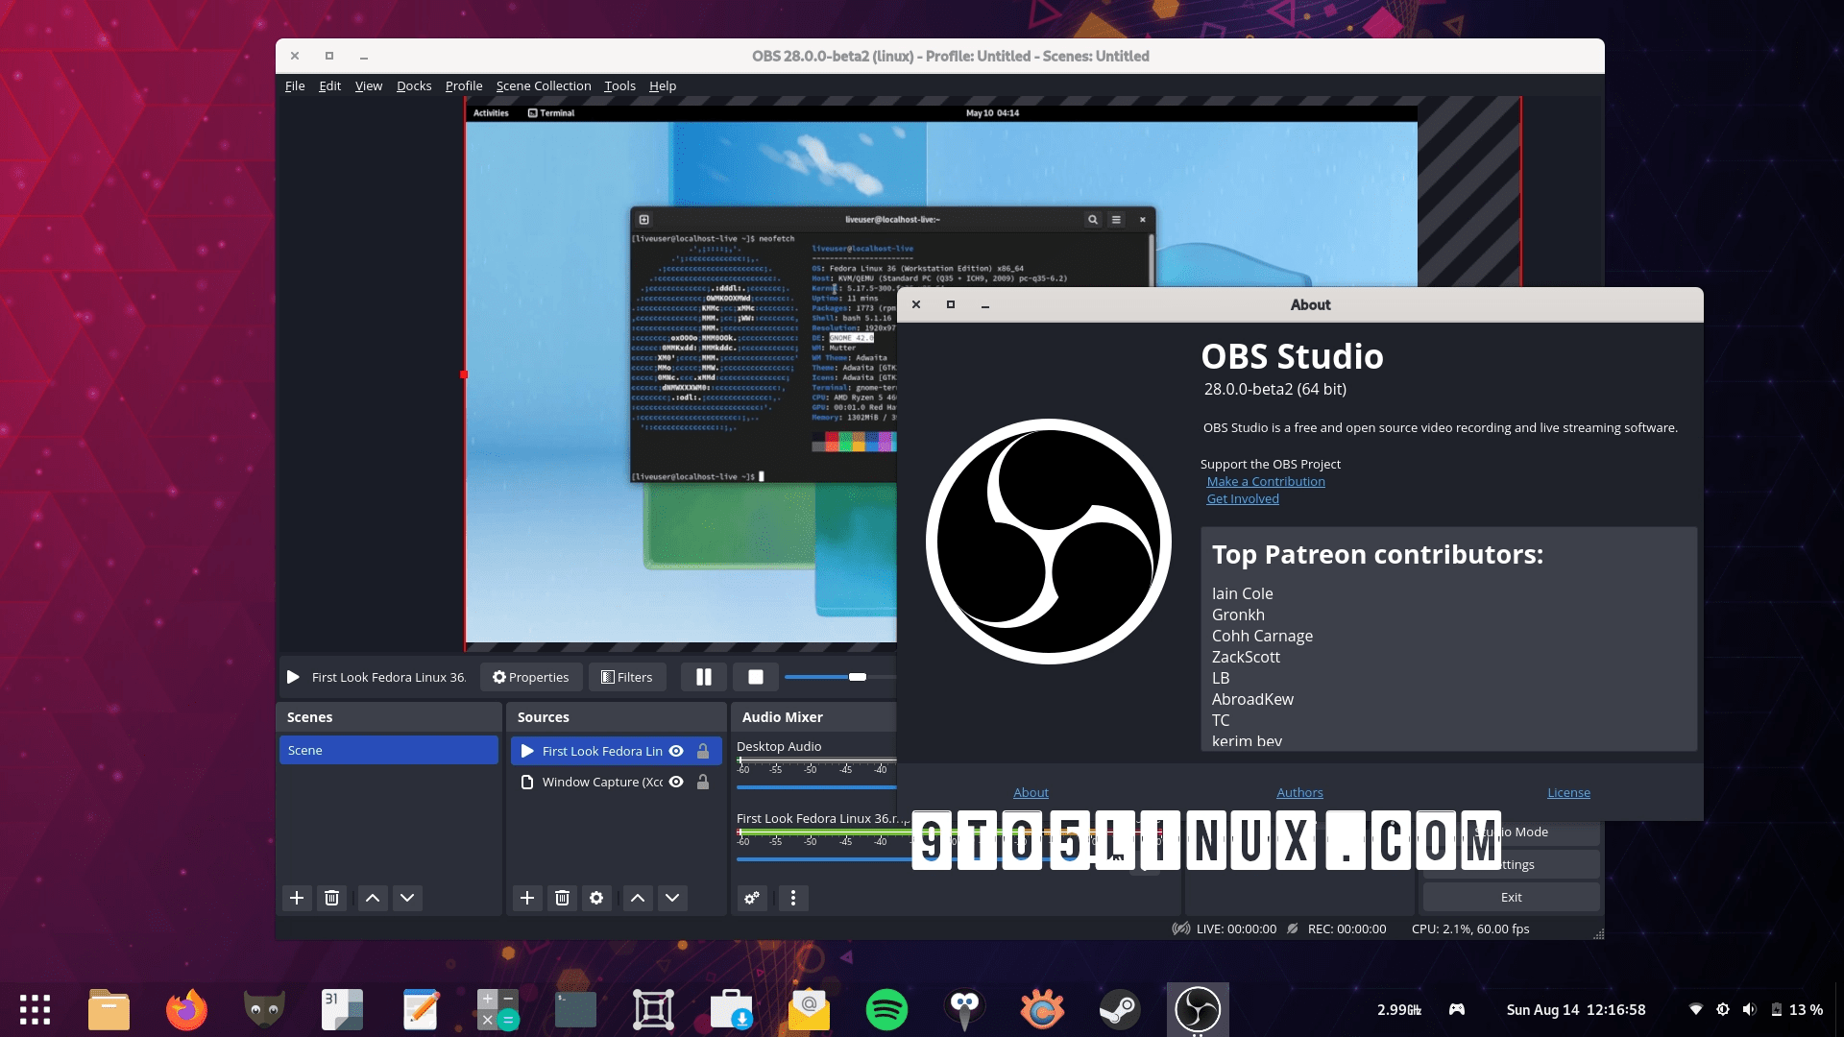Open the Audio Mixer options kebab menu
The image size is (1844, 1037).
click(792, 898)
